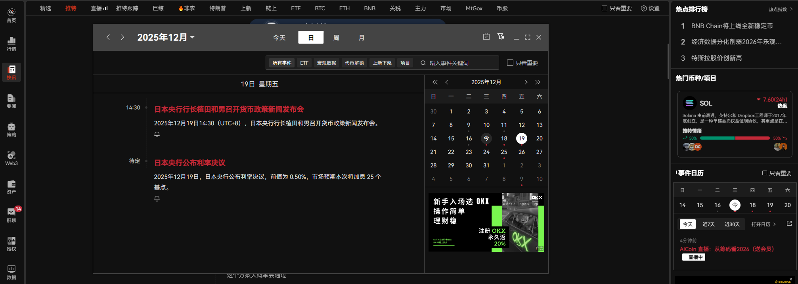Filter by 所有事件
The width and height of the screenshot is (798, 284).
point(282,63)
